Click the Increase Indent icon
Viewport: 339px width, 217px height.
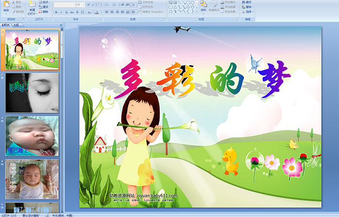click(127, 4)
